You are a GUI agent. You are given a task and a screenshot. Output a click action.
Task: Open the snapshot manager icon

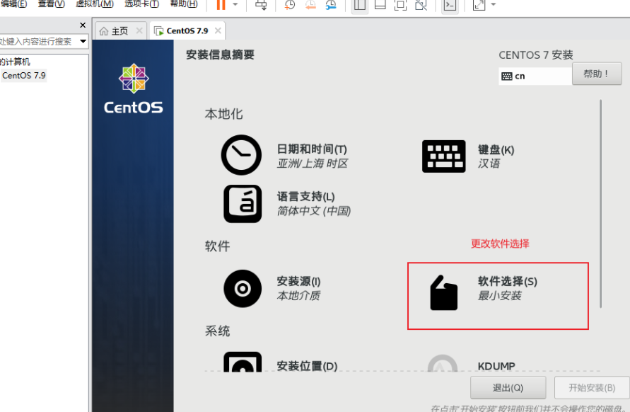coord(331,4)
